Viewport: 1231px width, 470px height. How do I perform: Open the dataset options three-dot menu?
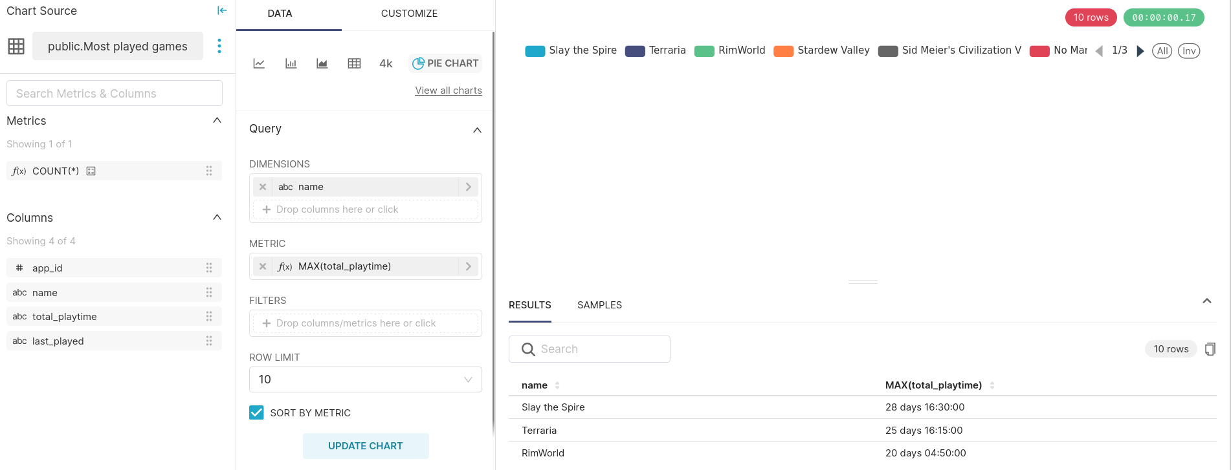coord(219,46)
